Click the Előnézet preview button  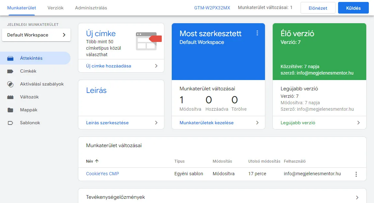point(318,8)
